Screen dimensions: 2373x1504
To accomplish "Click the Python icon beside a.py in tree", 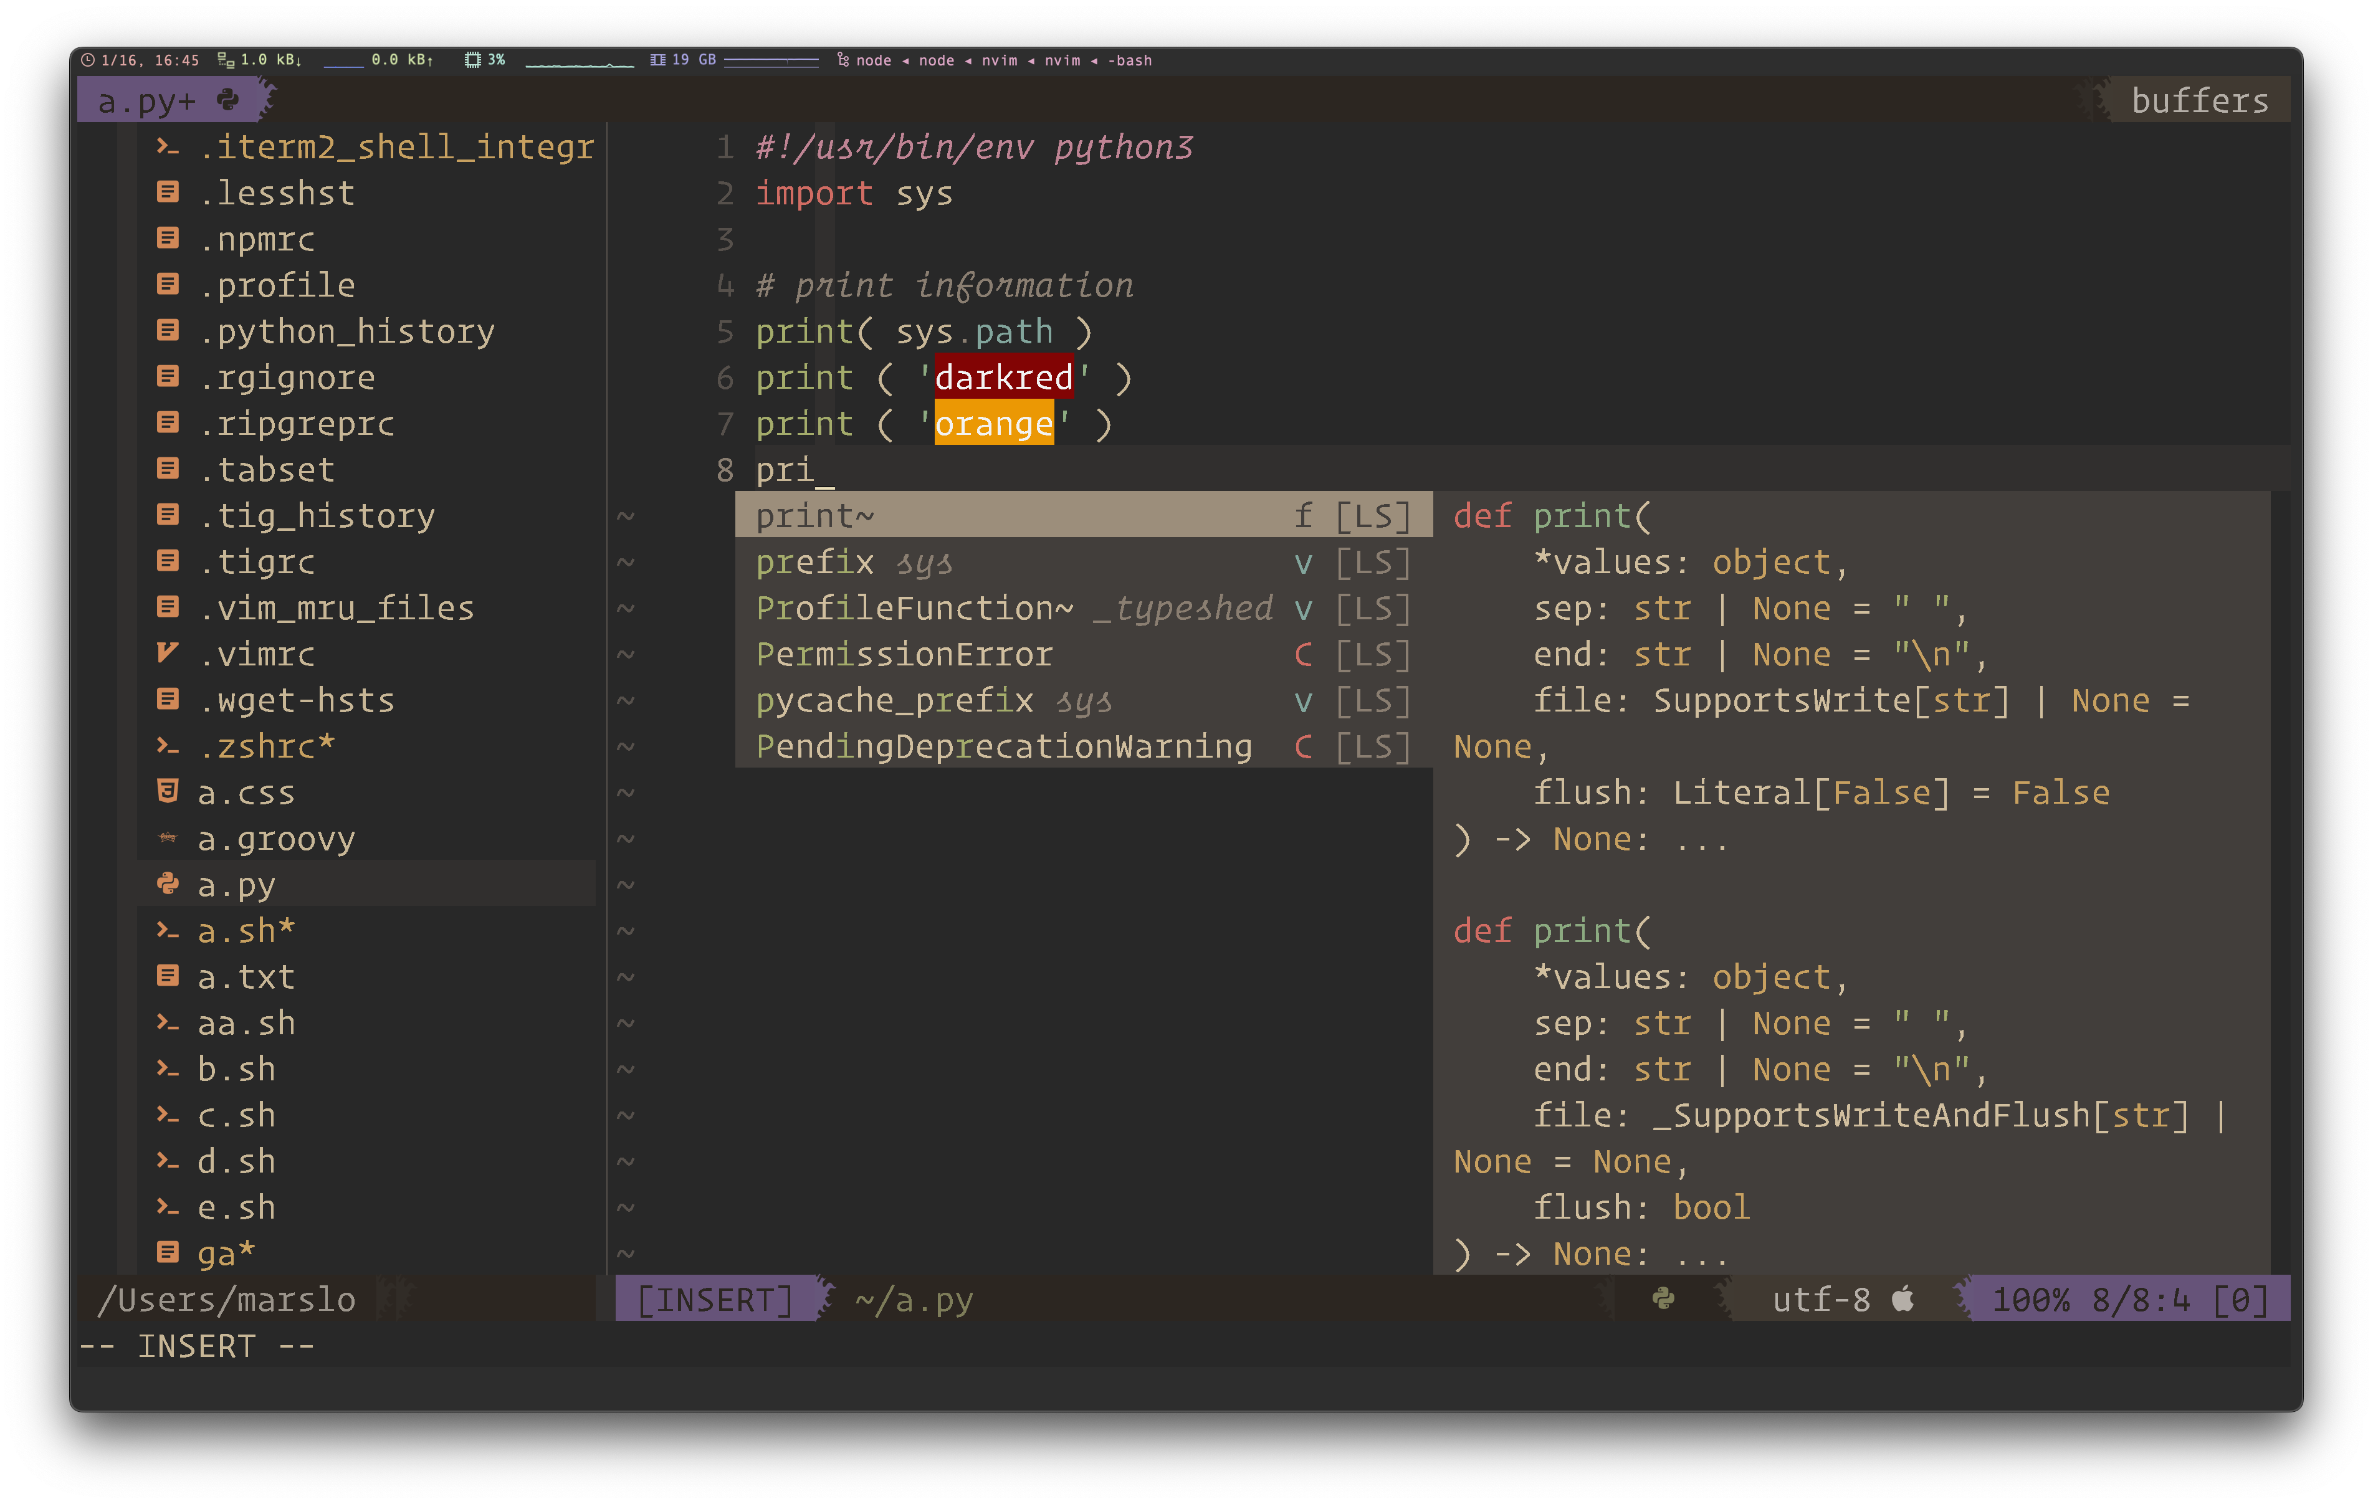I will (168, 884).
